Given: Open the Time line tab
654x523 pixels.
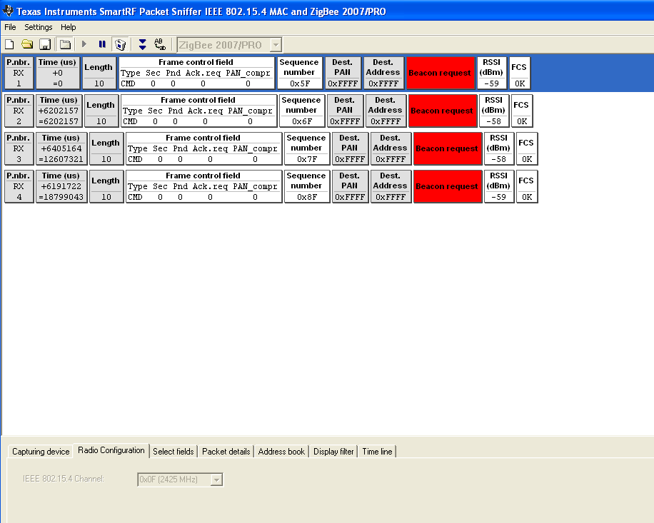Looking at the screenshot, I should (x=377, y=452).
